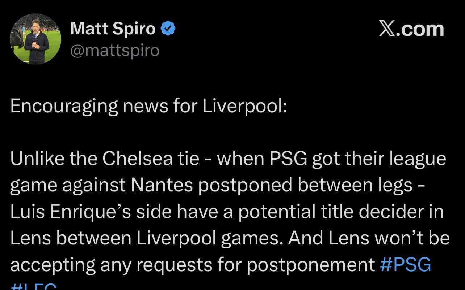Click the word "league" in the tweet

point(421,159)
